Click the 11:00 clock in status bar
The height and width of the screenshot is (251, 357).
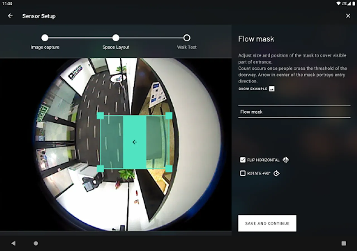(7, 4)
